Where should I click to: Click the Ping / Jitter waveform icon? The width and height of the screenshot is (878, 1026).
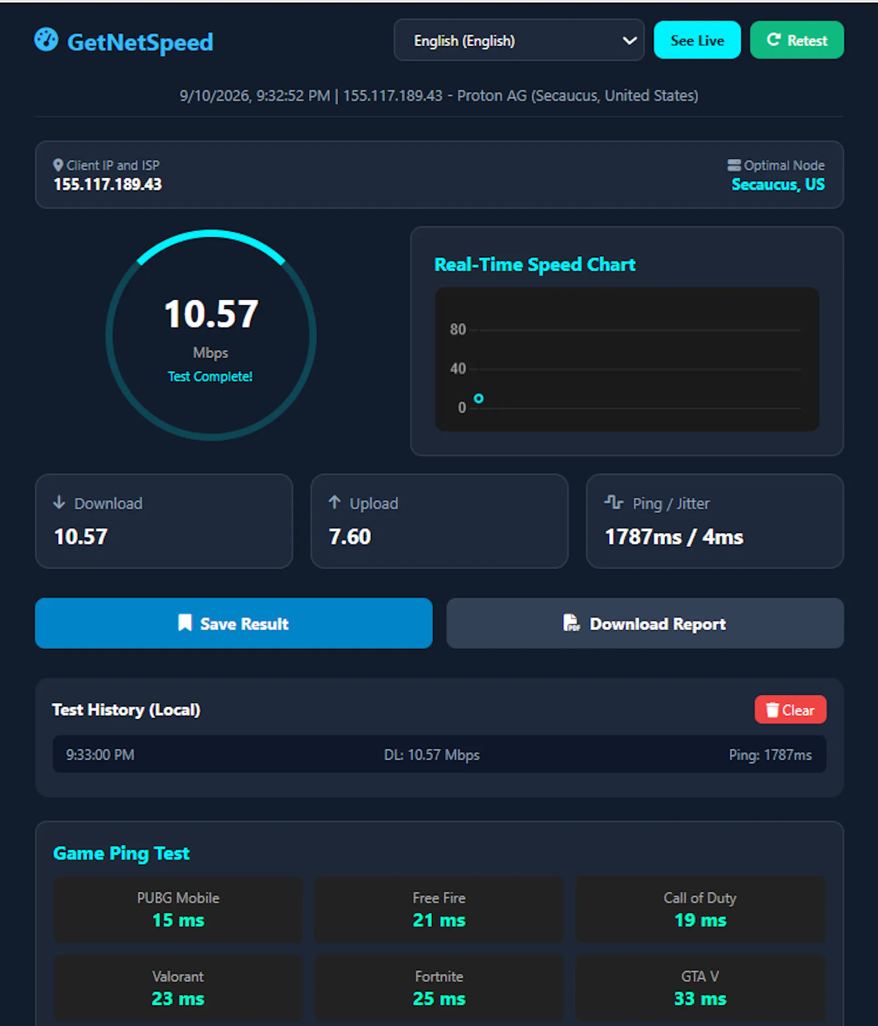[x=614, y=502]
